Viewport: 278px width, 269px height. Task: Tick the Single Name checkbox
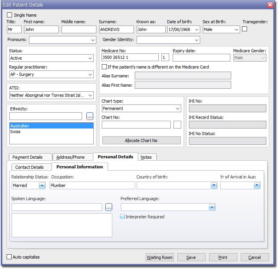(10, 15)
